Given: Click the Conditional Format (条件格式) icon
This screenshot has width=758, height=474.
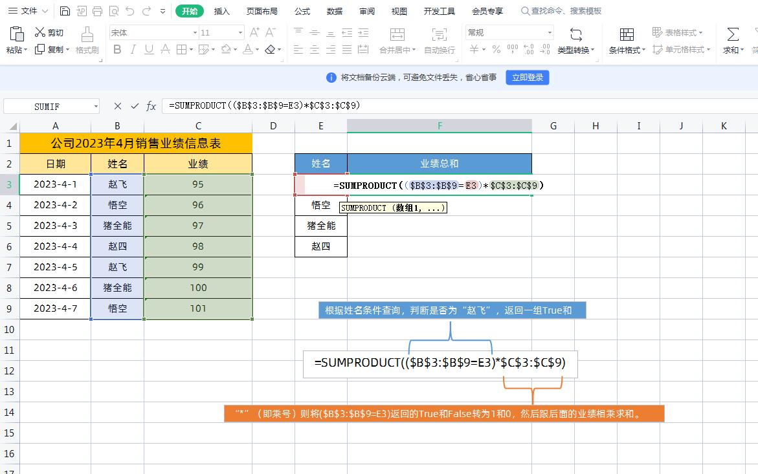Looking at the screenshot, I should pyautogui.click(x=626, y=34).
